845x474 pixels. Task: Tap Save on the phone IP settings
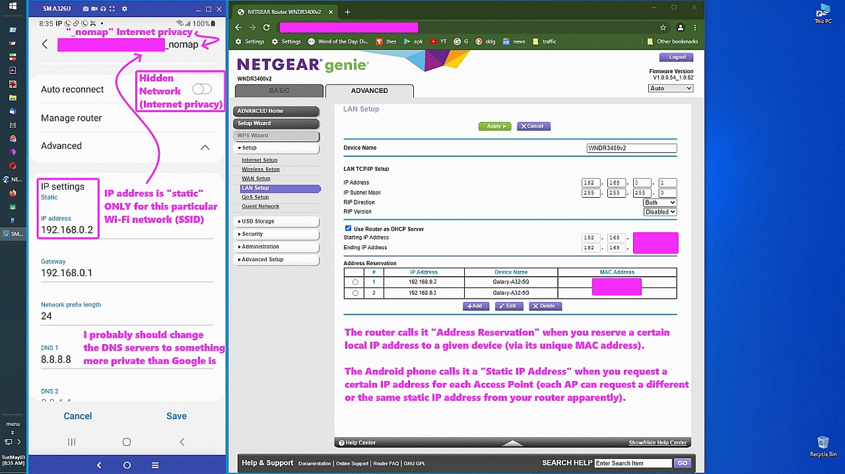[176, 416]
